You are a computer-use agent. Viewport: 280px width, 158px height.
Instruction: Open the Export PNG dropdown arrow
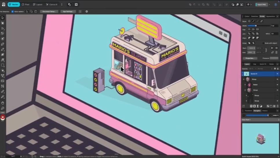tap(270, 5)
